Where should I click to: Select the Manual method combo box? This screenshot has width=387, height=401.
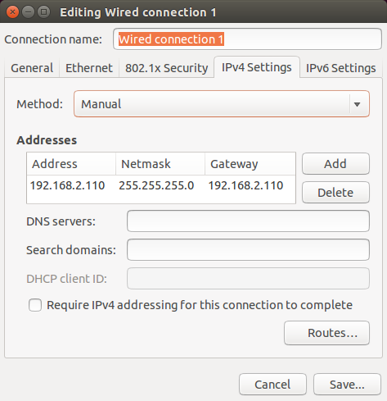[222, 104]
